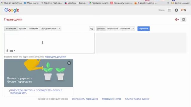Open Инструменты переводчика link
The image size is (191, 107).
(85, 99)
